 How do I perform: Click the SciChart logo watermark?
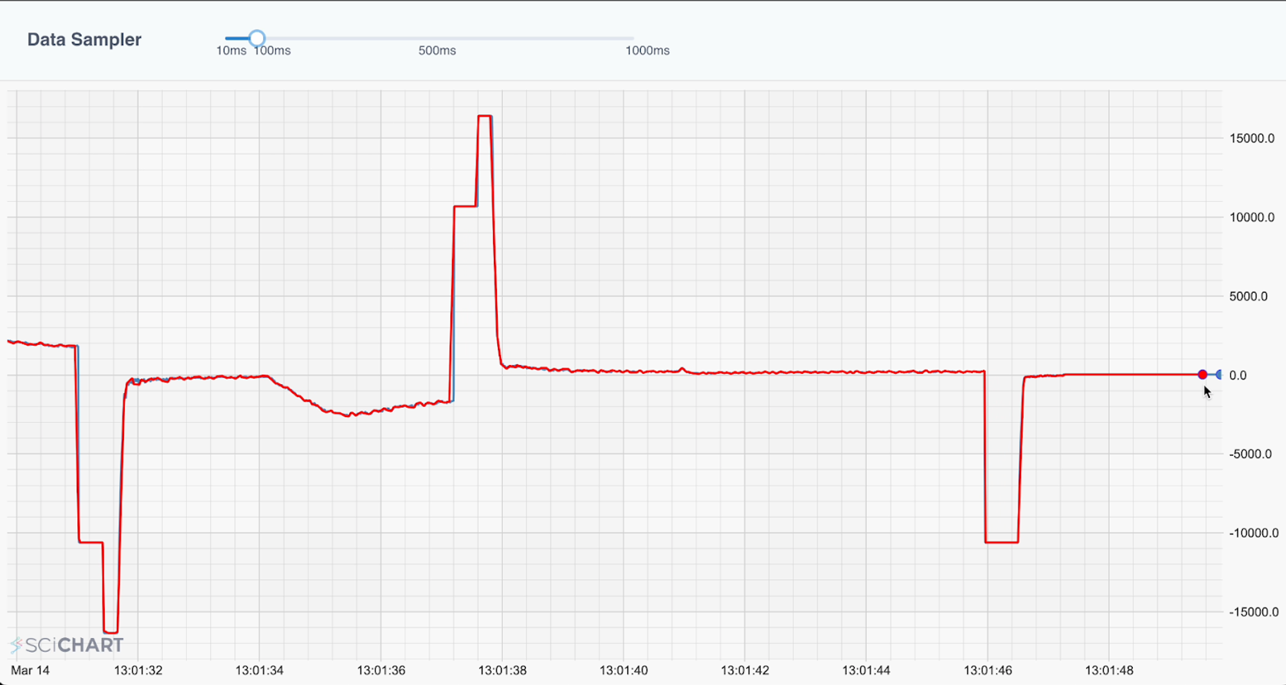[68, 644]
